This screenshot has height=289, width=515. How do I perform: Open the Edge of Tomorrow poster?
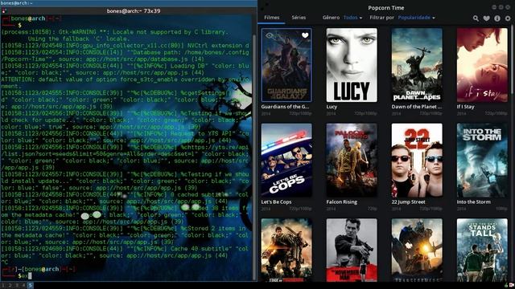(286, 250)
